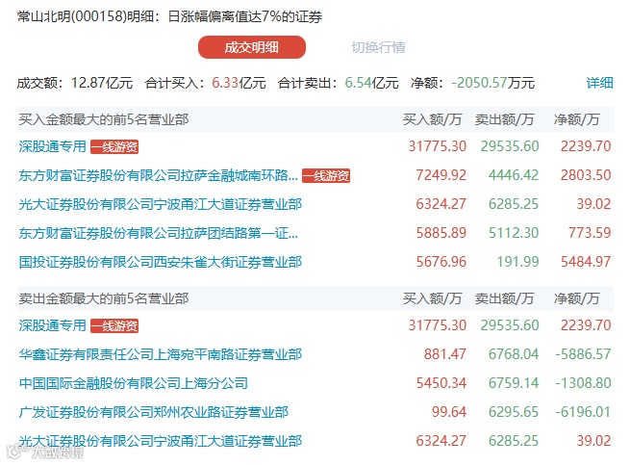Click 一线游资 tag beside buyers' 深股通专用
630x465 pixels.
click(x=114, y=147)
